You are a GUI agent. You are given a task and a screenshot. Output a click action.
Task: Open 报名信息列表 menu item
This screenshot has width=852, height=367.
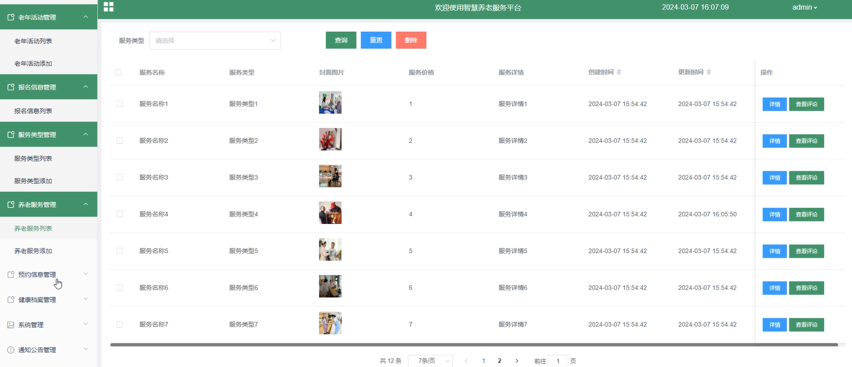tap(49, 111)
